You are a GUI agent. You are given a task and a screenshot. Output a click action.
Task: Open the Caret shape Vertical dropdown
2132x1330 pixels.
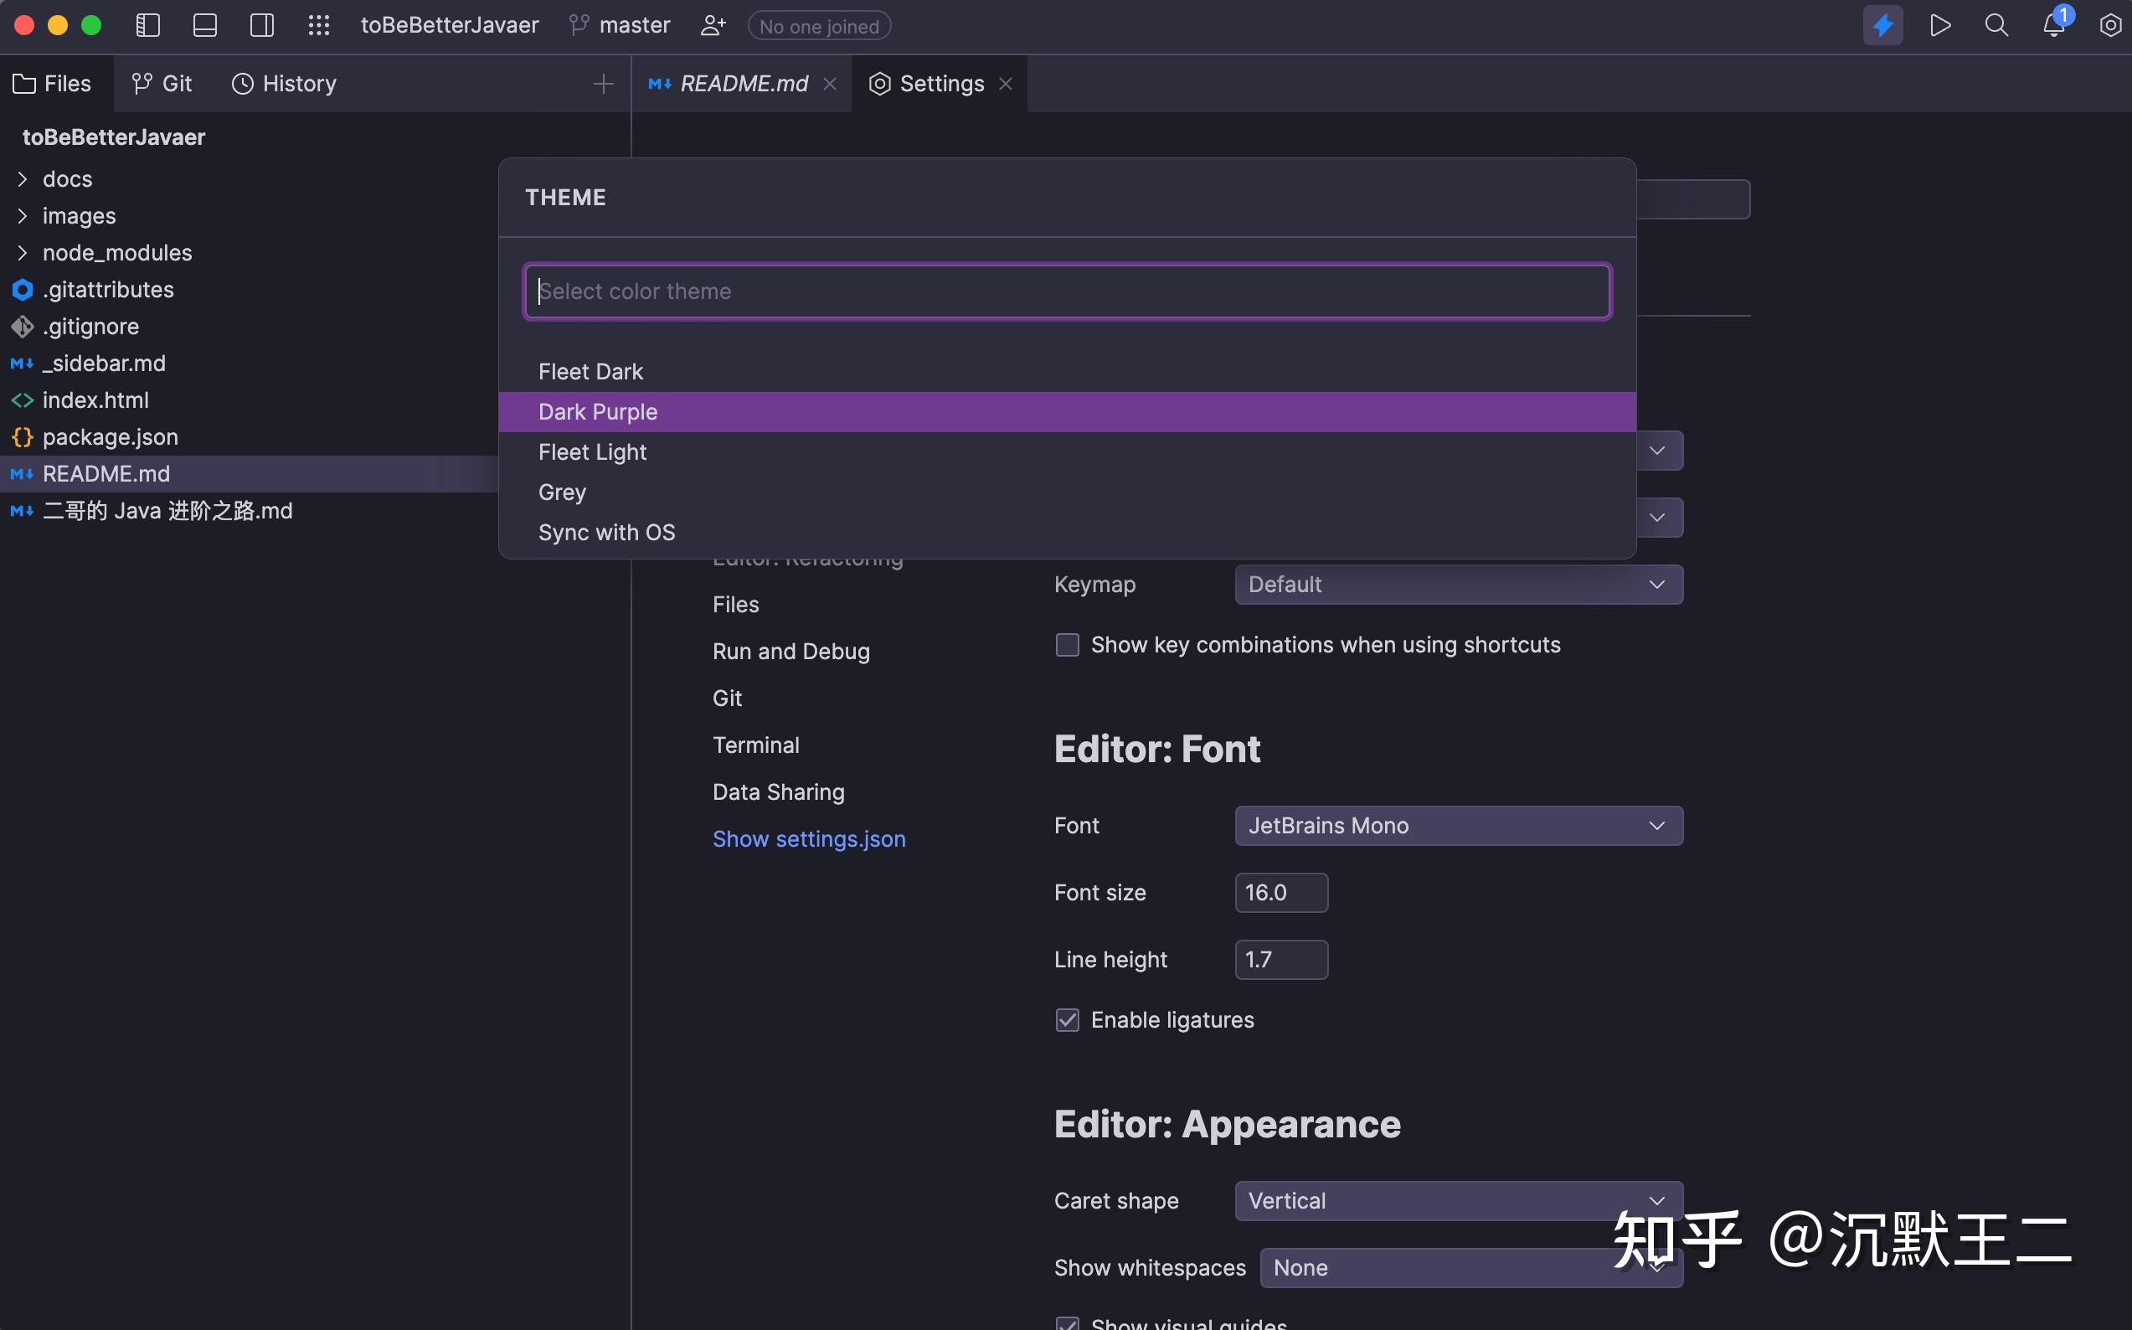coord(1458,1202)
